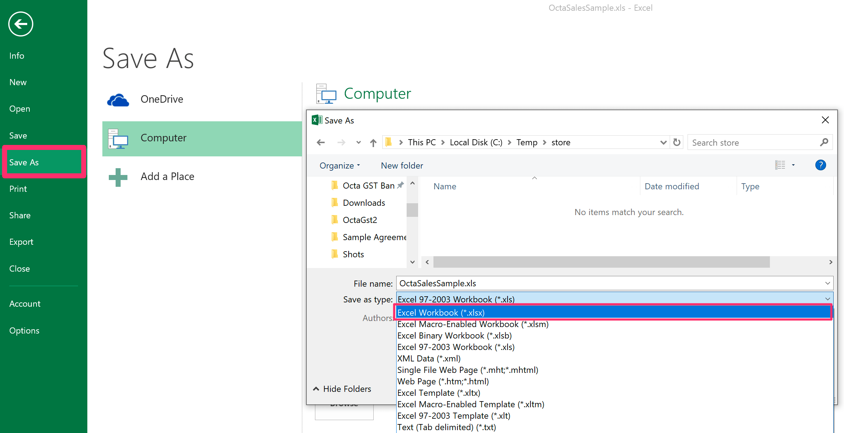Expand the File name history dropdown
This screenshot has width=844, height=433.
point(828,283)
